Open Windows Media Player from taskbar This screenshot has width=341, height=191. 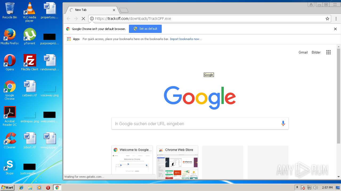coord(39,188)
